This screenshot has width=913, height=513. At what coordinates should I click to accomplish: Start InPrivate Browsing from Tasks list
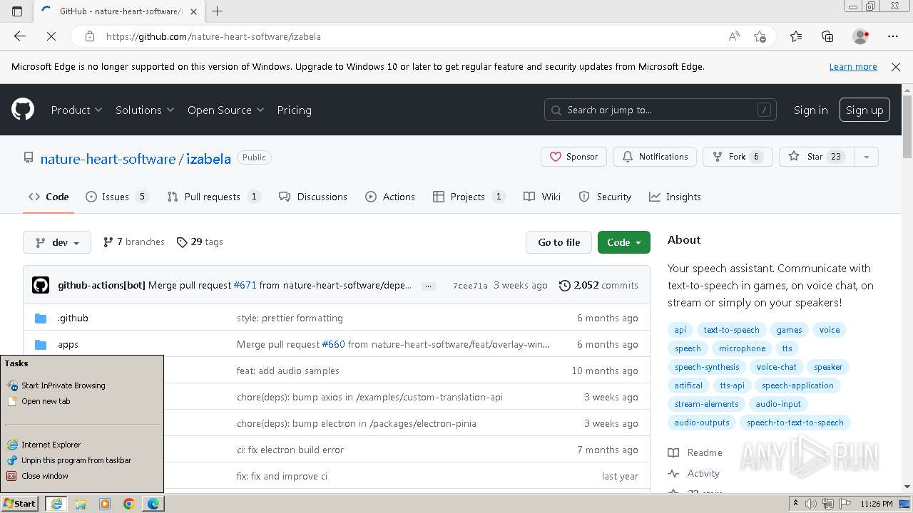[63, 385]
